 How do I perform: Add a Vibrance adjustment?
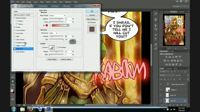pos(180,57)
